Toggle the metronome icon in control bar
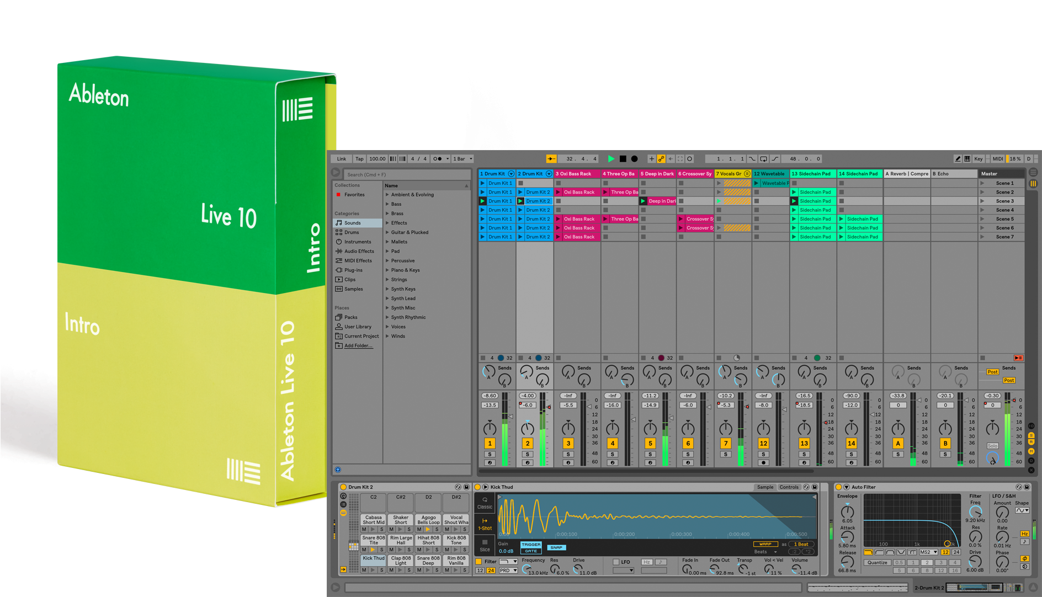This screenshot has height=597, width=1042. [x=437, y=159]
